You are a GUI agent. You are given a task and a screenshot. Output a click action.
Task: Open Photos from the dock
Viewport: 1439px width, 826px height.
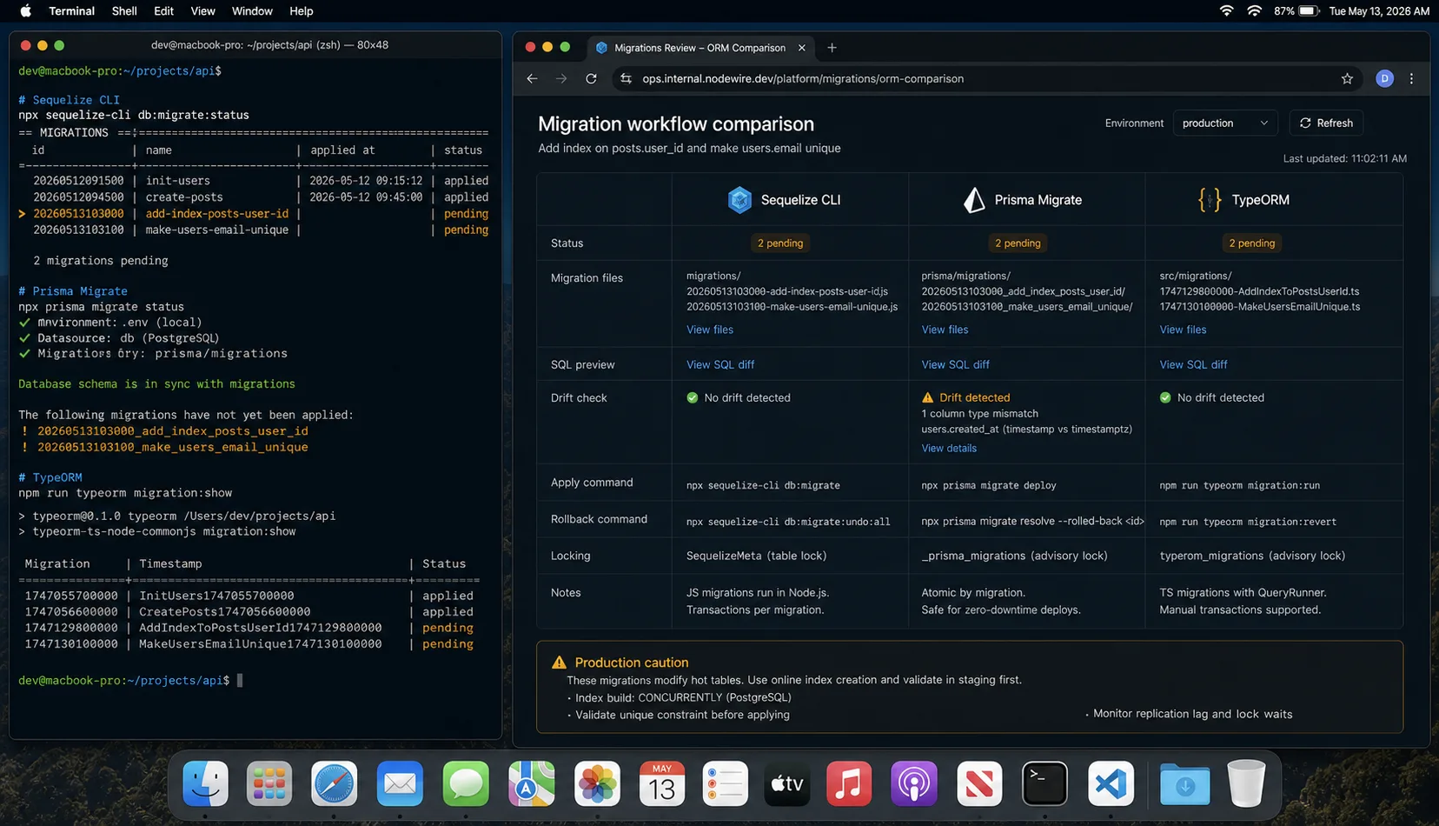pyautogui.click(x=597, y=784)
